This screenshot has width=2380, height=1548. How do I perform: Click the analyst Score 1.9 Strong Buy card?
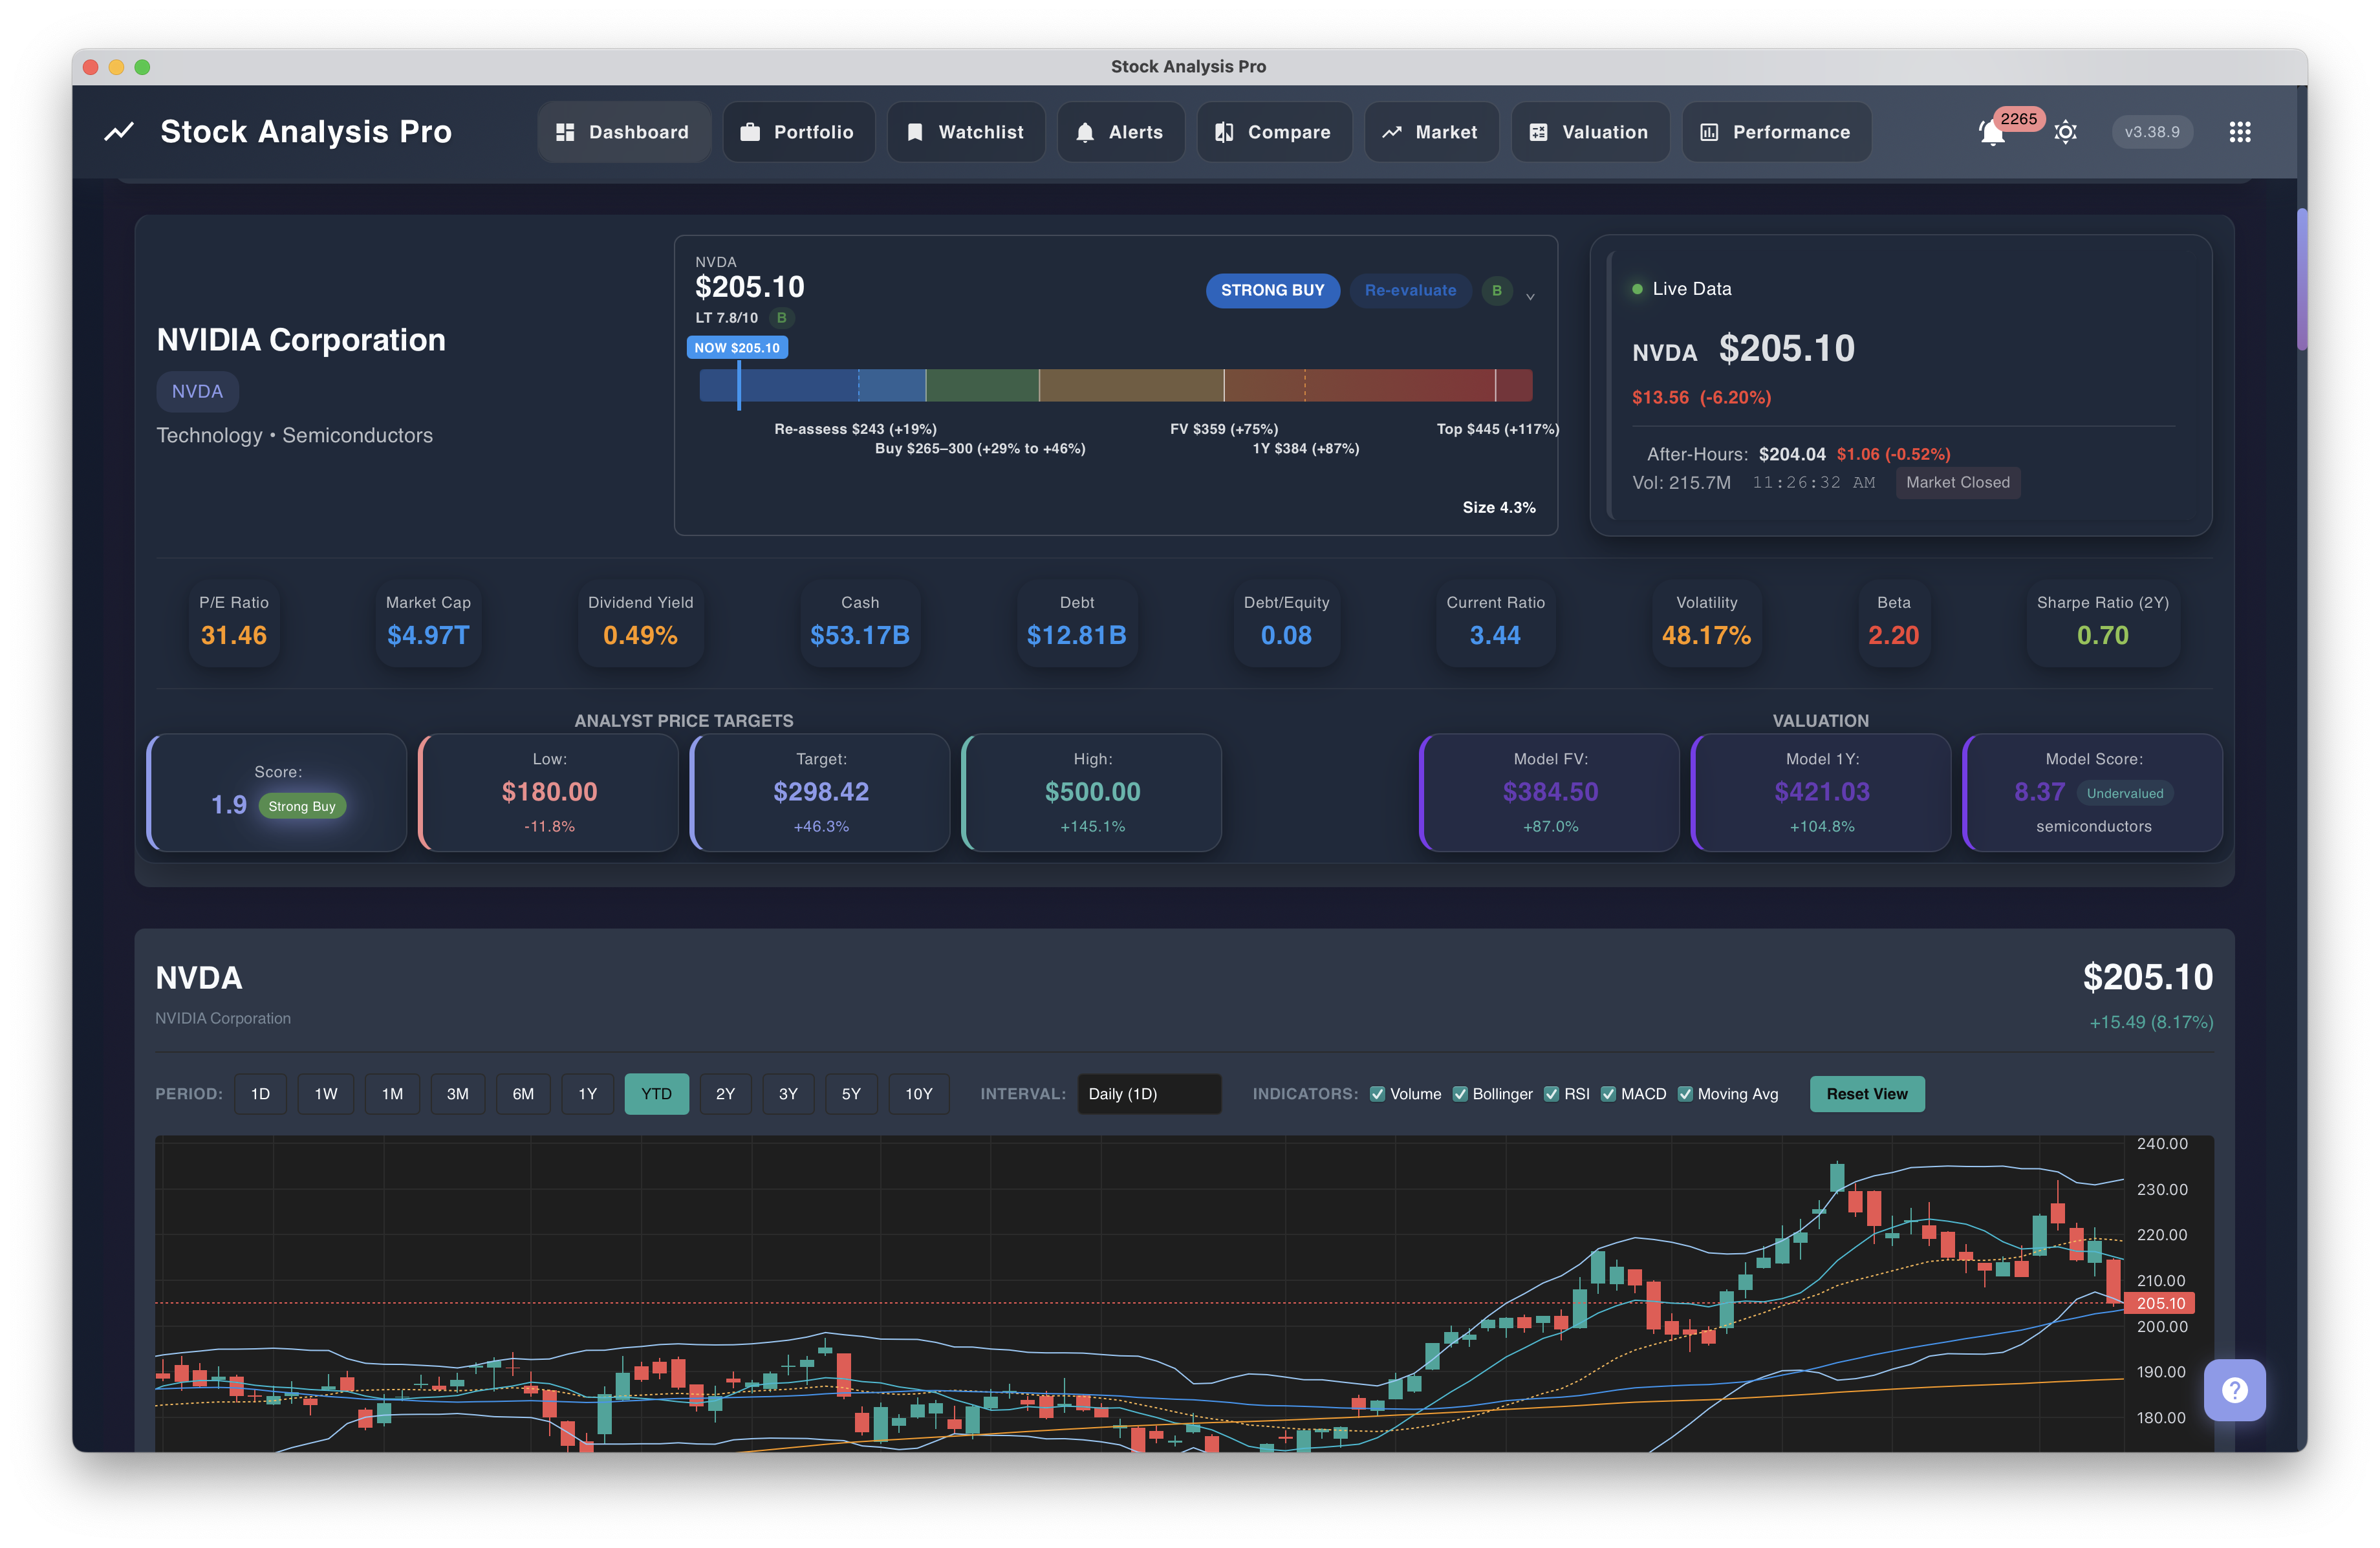[x=277, y=792]
